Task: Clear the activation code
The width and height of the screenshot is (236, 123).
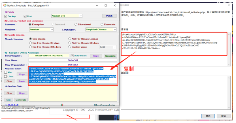Action: [9, 93]
